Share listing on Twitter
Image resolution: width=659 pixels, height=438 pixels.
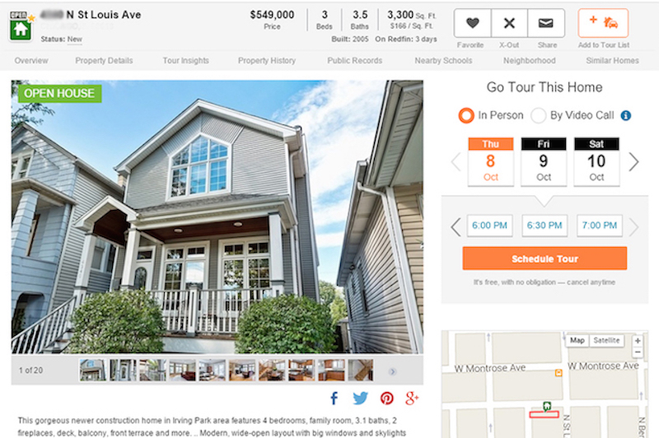point(360,398)
